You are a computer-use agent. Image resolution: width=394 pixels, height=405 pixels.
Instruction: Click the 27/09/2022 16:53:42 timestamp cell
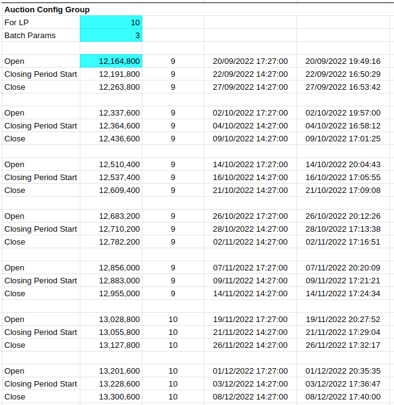(x=342, y=87)
